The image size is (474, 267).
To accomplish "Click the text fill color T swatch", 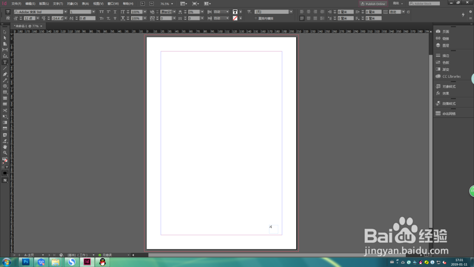I will coord(235,12).
